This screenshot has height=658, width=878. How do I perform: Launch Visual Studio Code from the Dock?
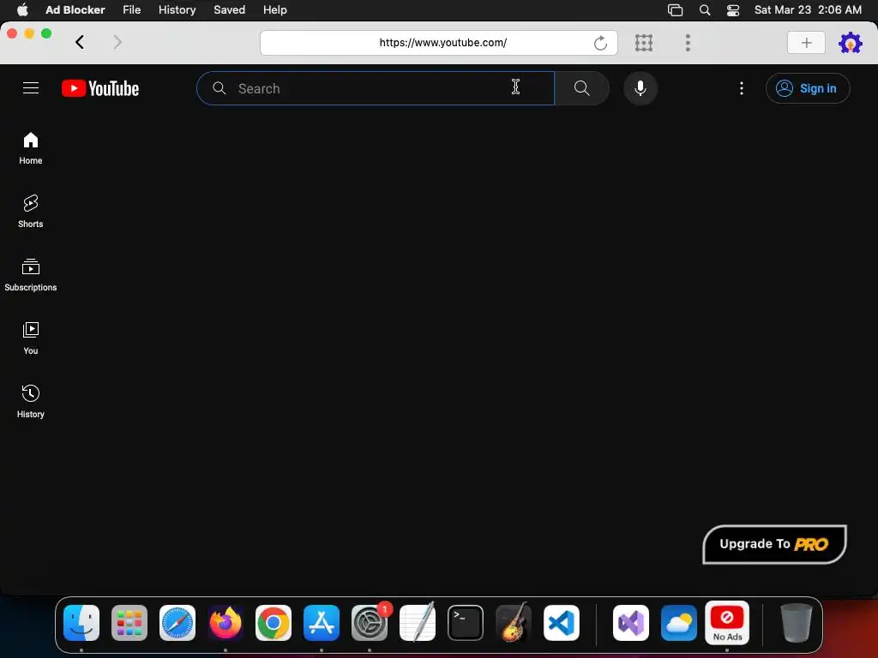click(x=562, y=623)
